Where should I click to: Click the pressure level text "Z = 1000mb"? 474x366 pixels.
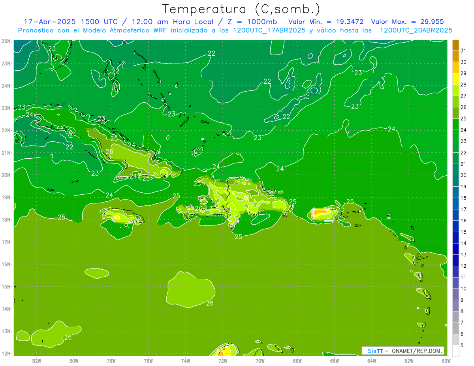pos(251,22)
